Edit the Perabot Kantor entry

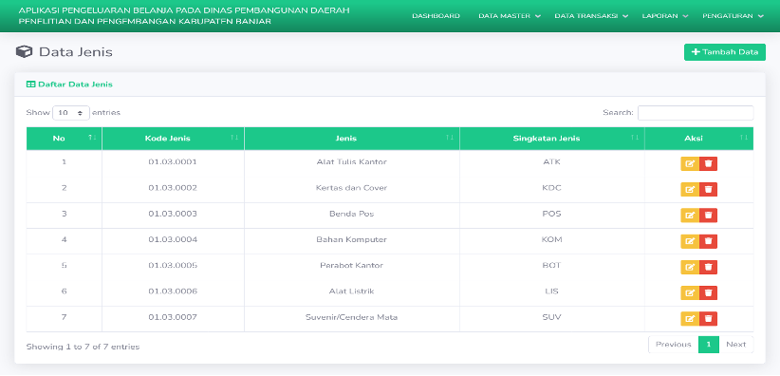690,267
